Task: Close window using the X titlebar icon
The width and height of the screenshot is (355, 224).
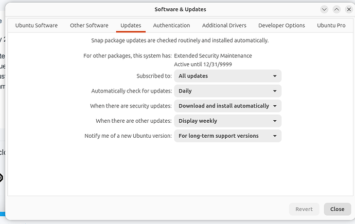Action: 349,9
